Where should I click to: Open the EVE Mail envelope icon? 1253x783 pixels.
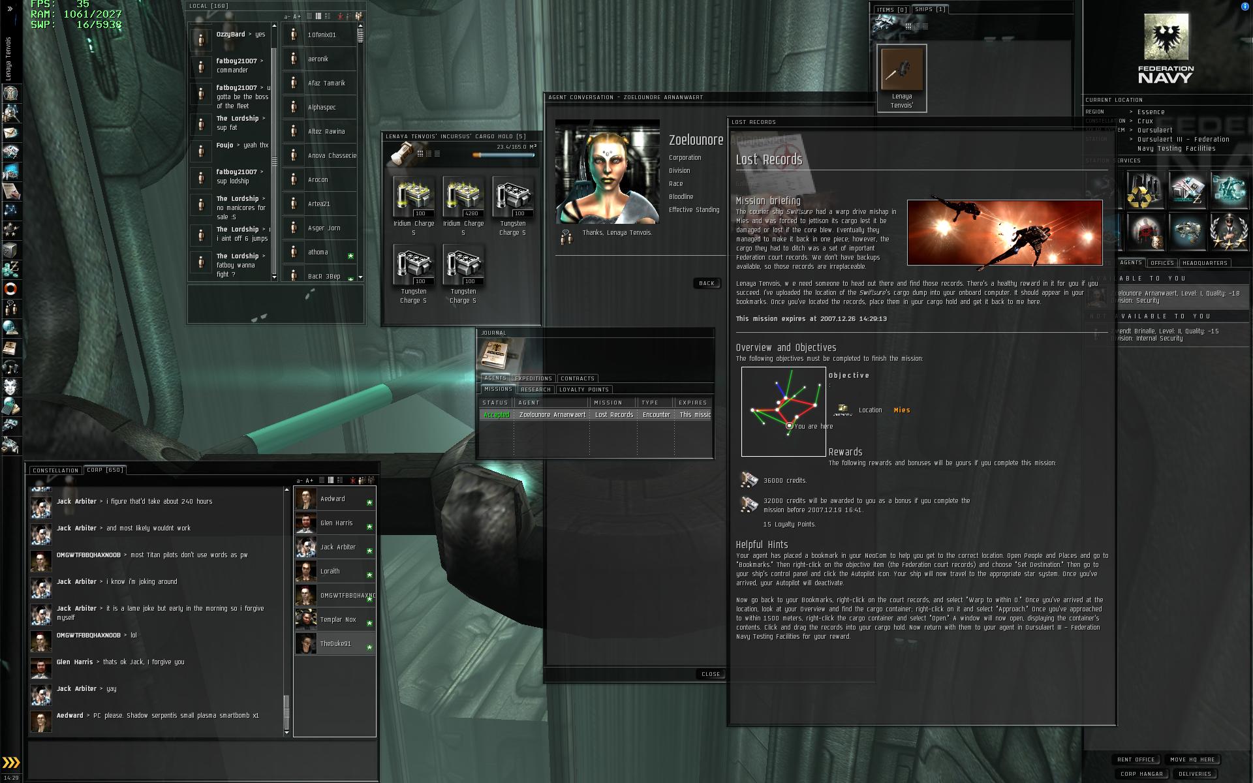(x=10, y=132)
